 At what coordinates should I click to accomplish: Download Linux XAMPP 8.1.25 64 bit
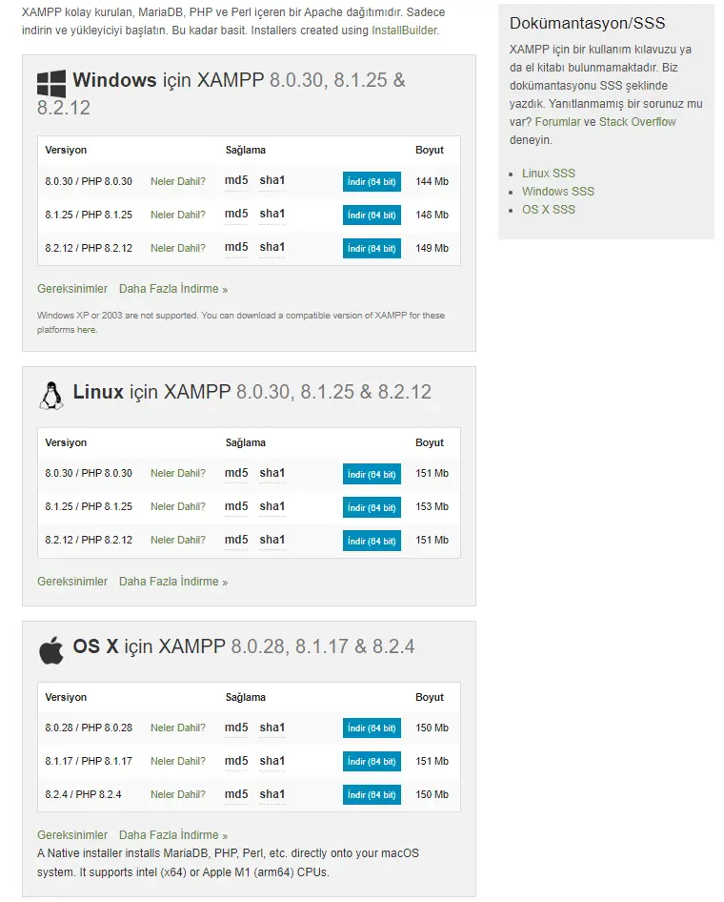[372, 507]
